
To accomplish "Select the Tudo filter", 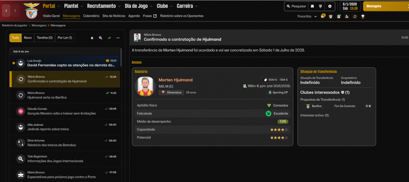I will pyautogui.click(x=16, y=38).
